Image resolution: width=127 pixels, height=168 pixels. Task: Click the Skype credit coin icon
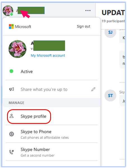11,134
